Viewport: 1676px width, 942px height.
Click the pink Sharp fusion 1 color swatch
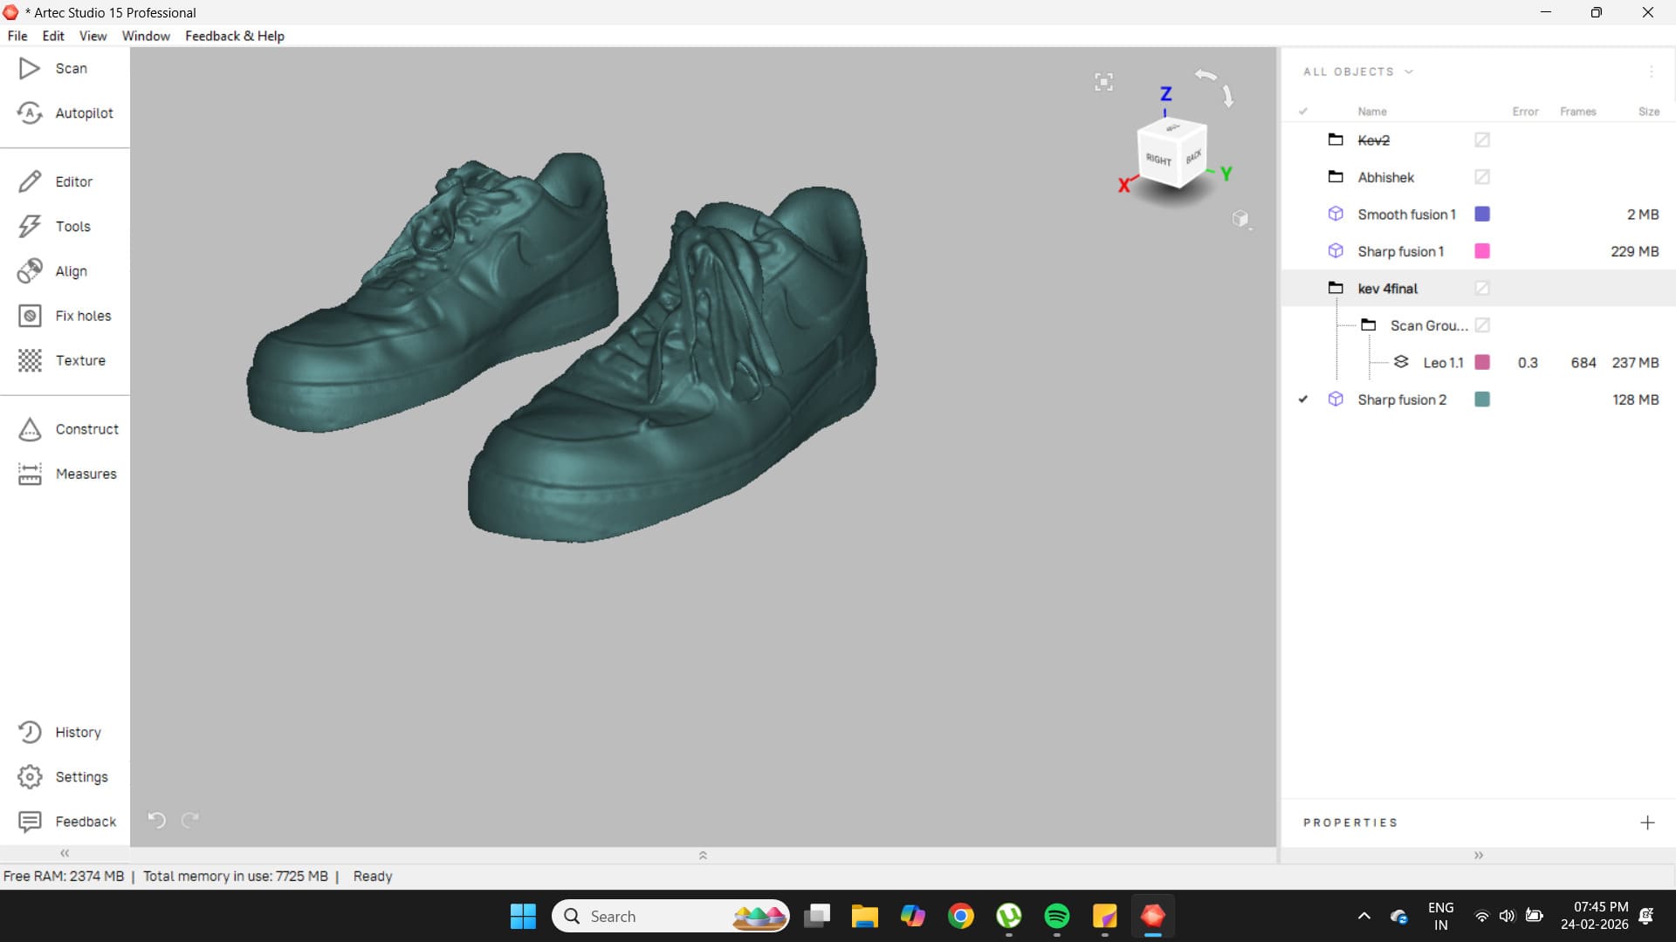pyautogui.click(x=1482, y=251)
